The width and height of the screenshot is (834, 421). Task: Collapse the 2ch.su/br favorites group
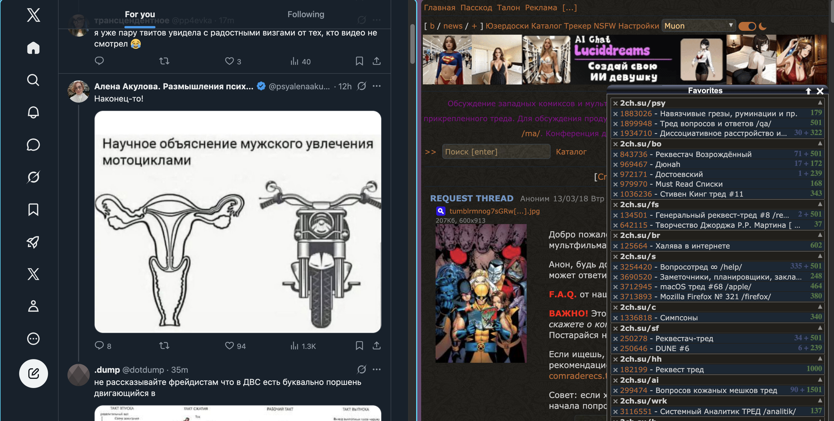pos(820,235)
